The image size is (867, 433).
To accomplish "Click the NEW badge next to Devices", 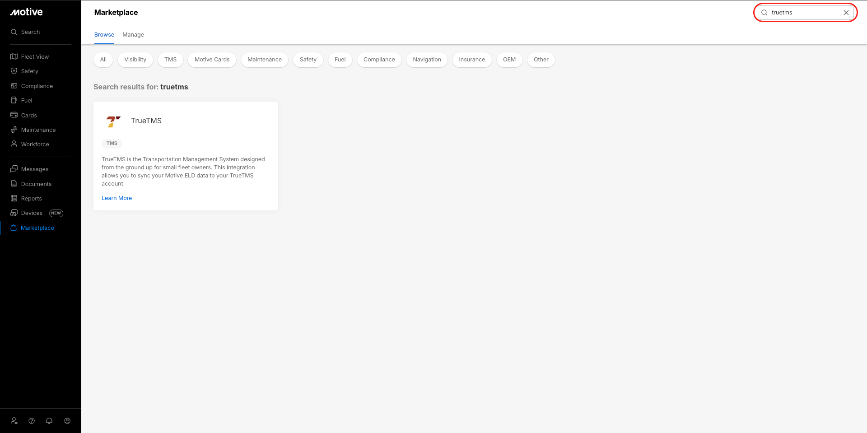I will coord(56,213).
